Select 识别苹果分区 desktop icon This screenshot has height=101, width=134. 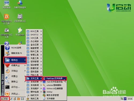[20, 18]
